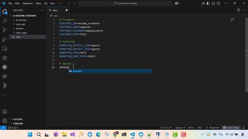The height and width of the screenshot is (139, 248).
Task: Open the Python view in activity bar
Action: coord(5,67)
